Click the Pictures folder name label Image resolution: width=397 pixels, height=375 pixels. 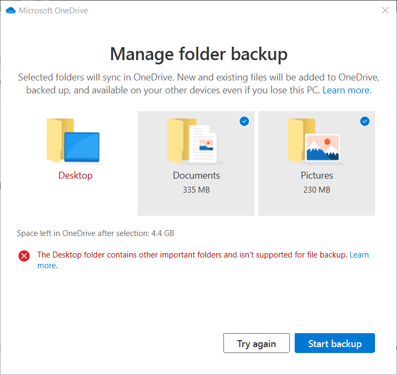click(317, 175)
